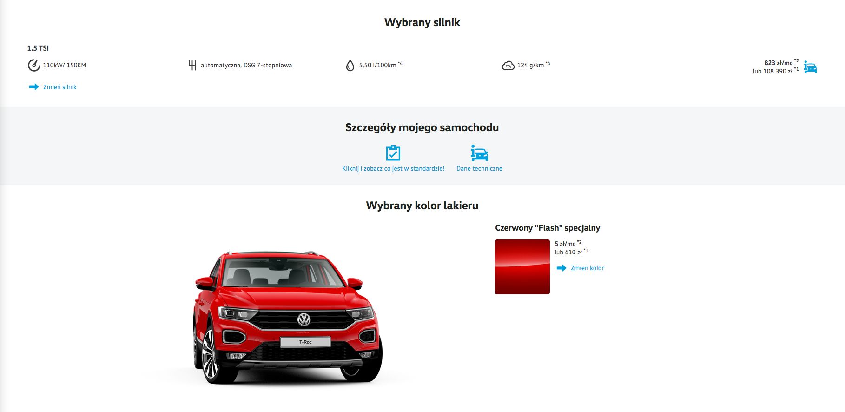
Task: Click the blue arrow next to Zmień kolor
Action: tap(561, 268)
